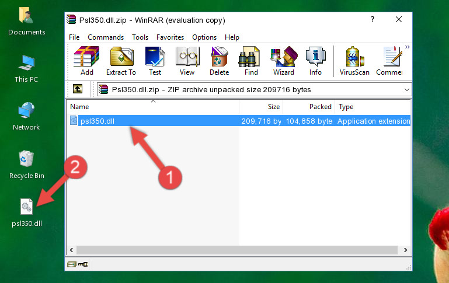
Task: Open the Find tool
Action: (251, 61)
